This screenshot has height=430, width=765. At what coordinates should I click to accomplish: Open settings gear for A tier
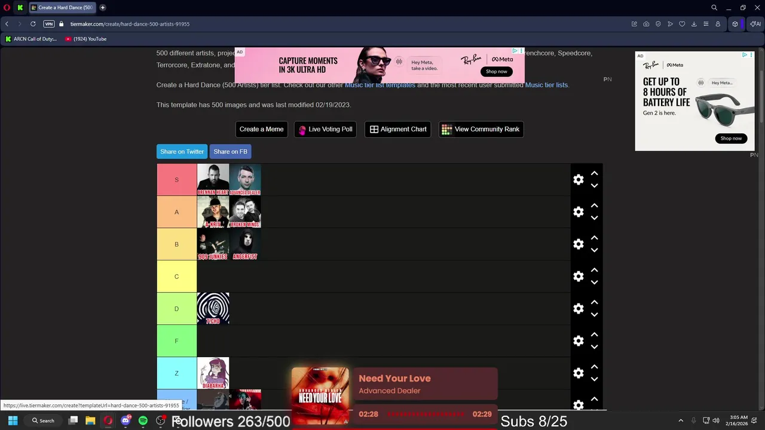click(579, 212)
